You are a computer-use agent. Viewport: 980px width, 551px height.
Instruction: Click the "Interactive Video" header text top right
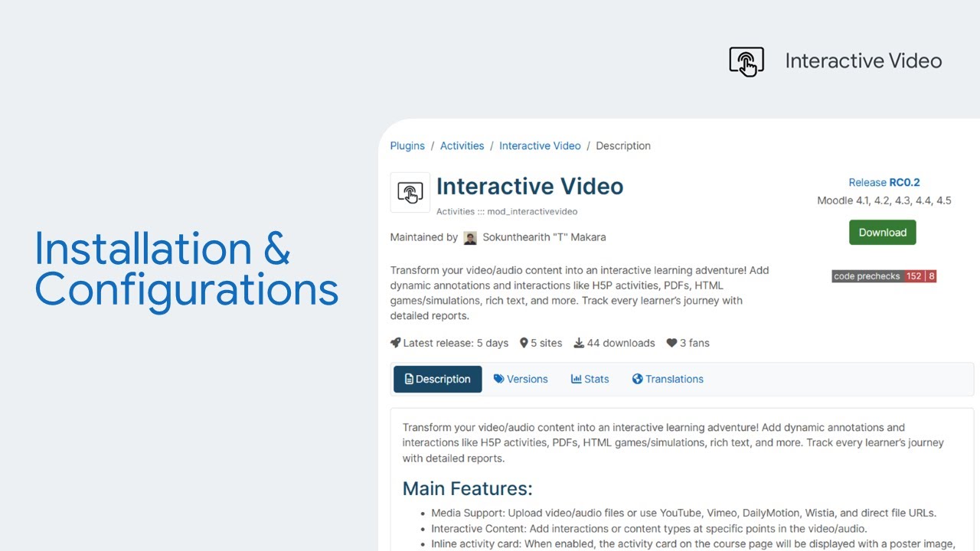point(864,61)
